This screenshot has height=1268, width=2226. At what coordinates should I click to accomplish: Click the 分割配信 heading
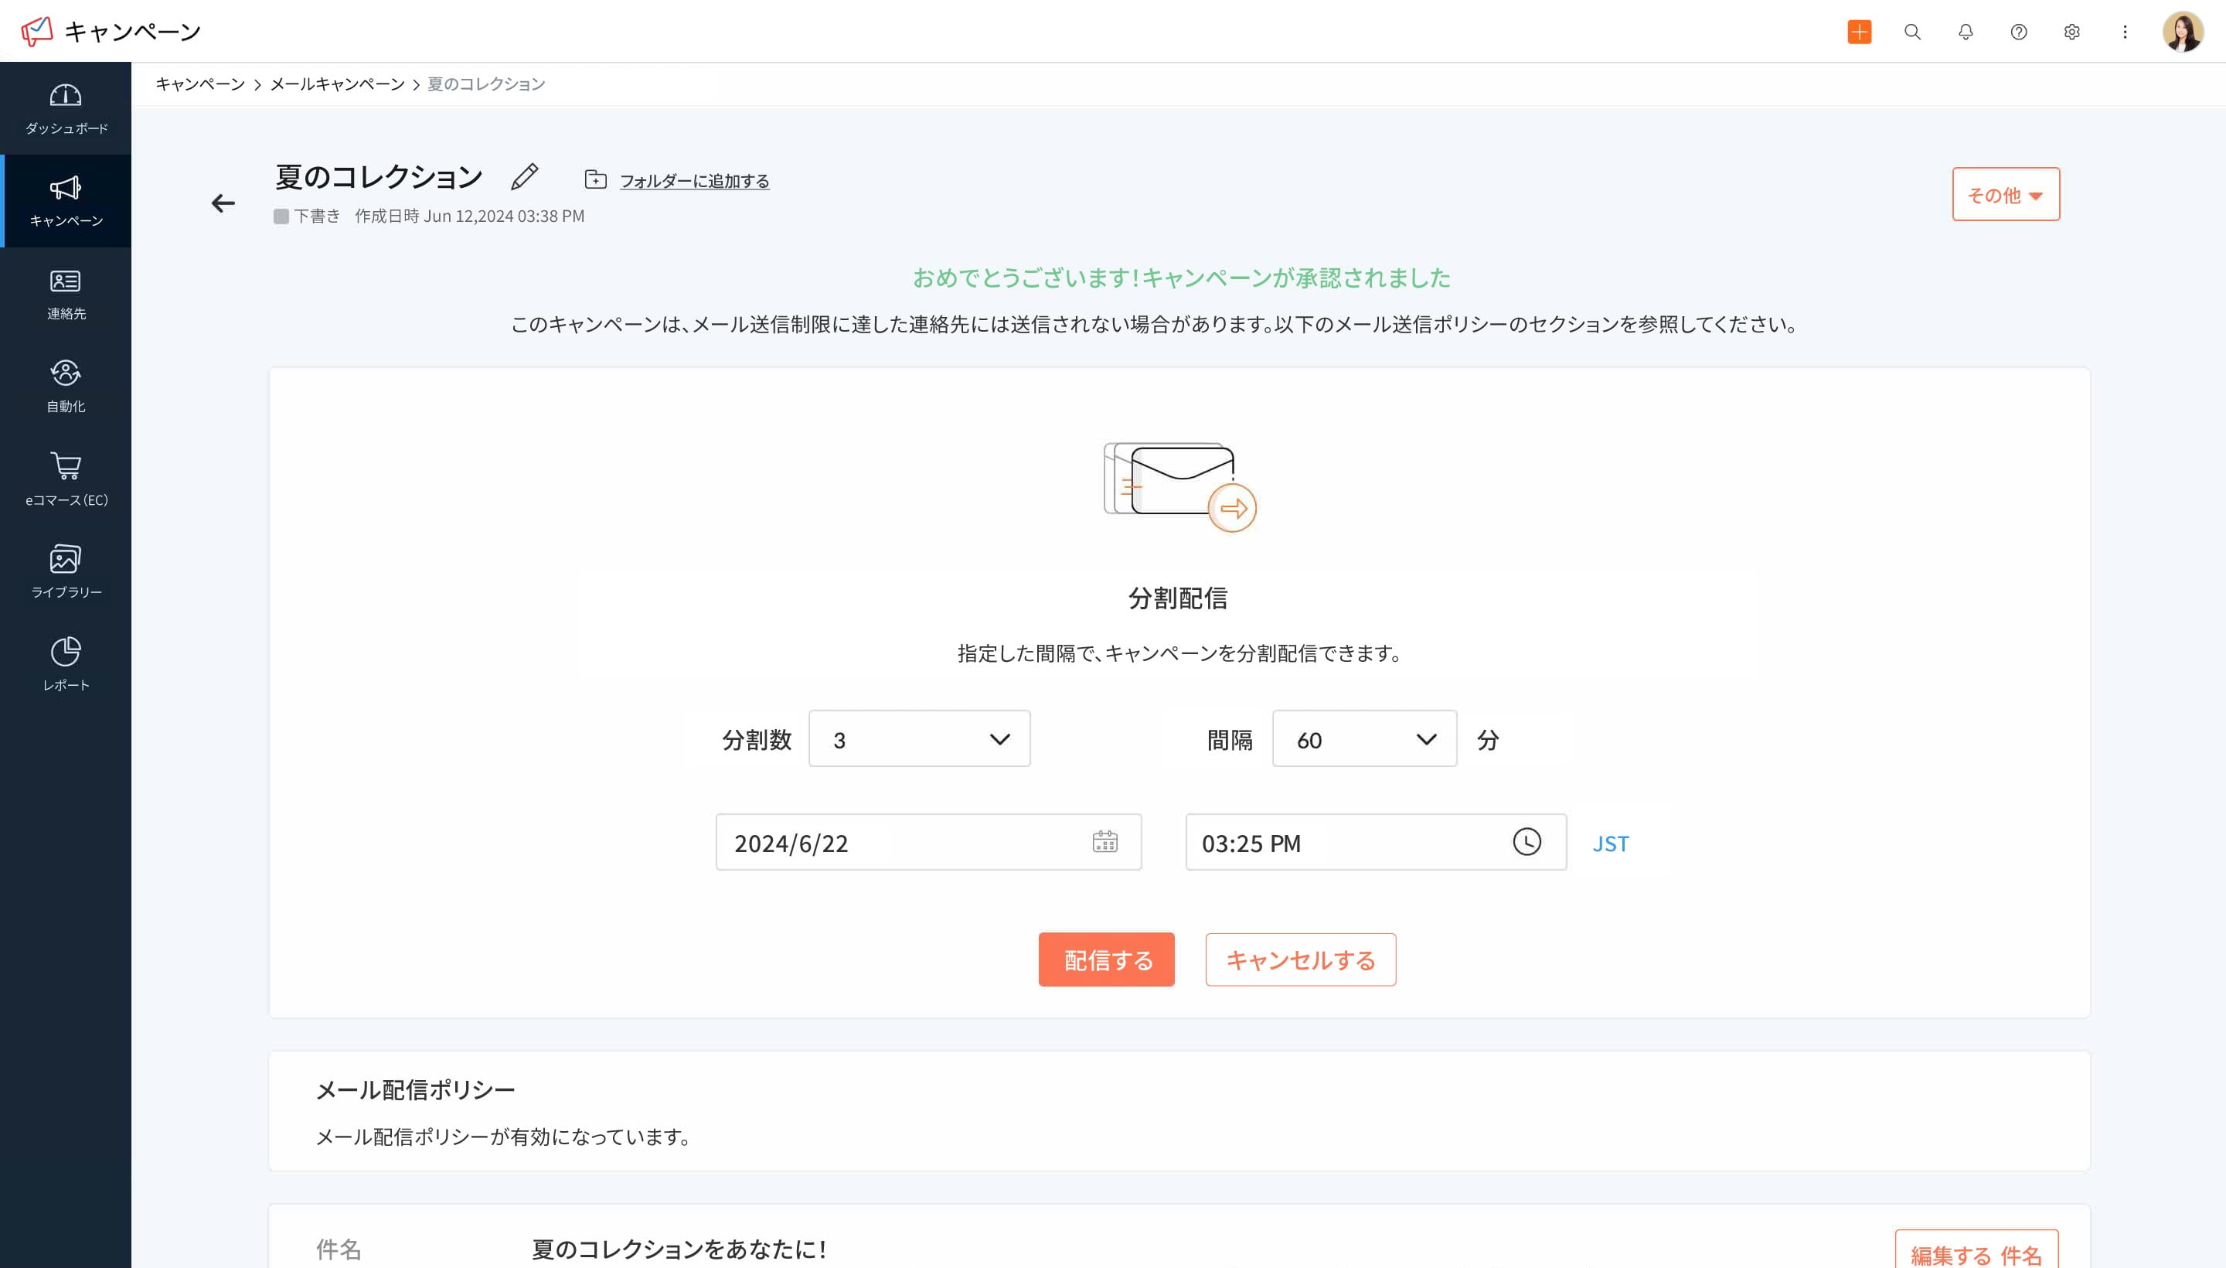pos(1177,598)
